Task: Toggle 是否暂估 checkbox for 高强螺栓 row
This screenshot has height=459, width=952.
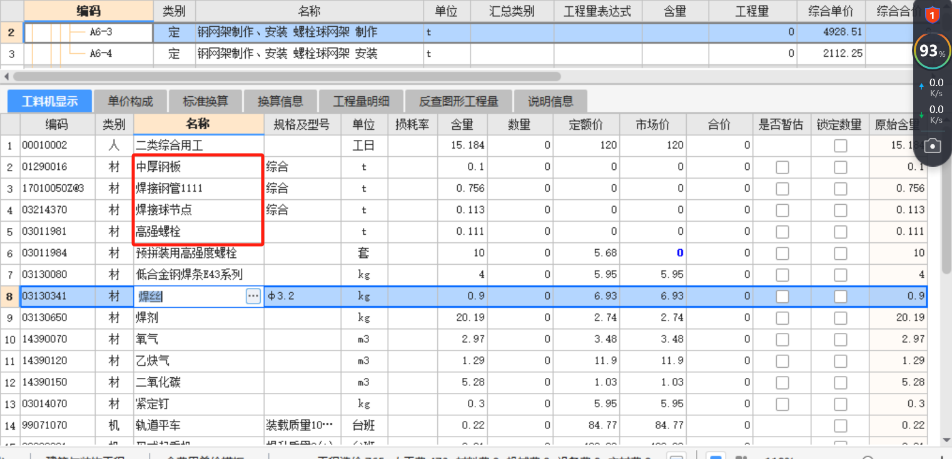Action: [x=782, y=232]
